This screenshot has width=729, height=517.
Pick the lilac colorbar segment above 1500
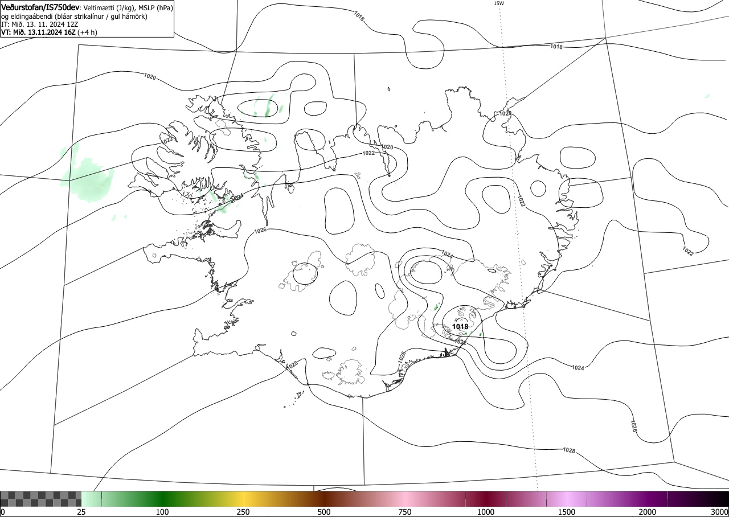coord(567,499)
